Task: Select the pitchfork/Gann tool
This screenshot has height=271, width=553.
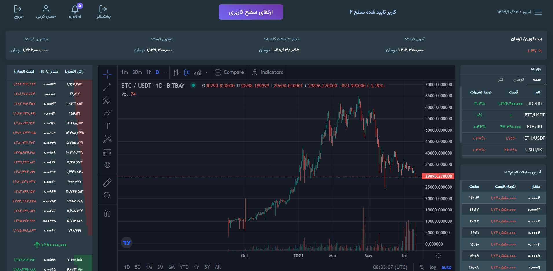Action: click(x=107, y=100)
